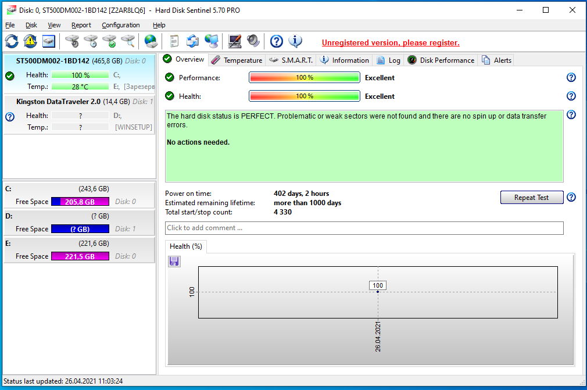Click the Refresh disk status icon
This screenshot has height=390, width=587.
(x=12, y=41)
